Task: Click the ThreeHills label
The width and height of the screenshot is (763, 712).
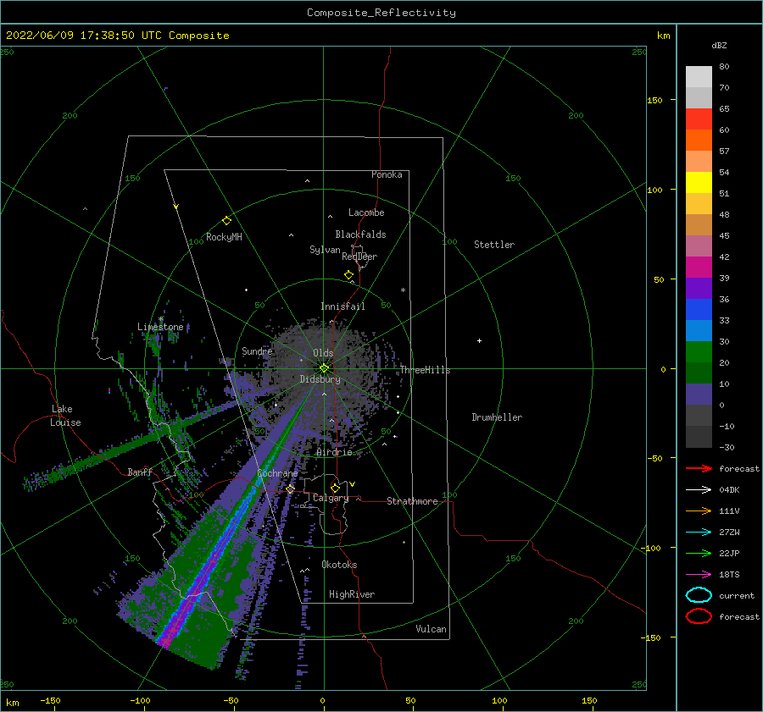Action: pos(426,370)
